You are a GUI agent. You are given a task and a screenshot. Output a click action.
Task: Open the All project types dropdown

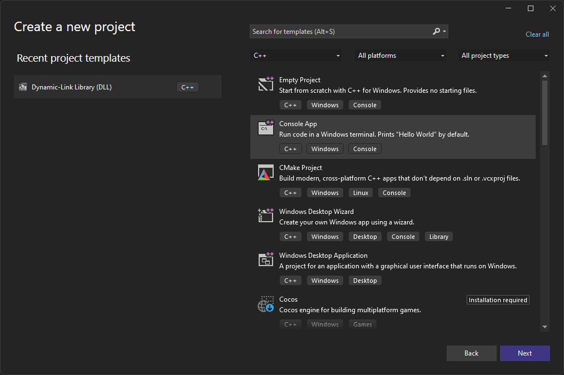coord(503,56)
